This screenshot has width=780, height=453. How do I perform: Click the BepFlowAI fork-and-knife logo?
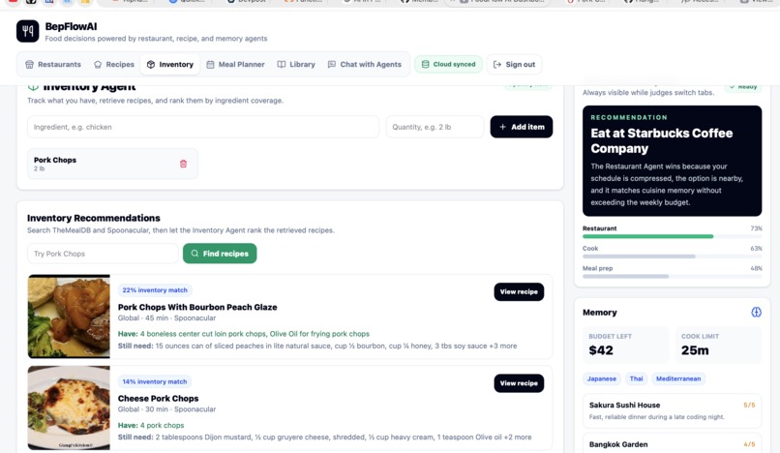pos(27,31)
